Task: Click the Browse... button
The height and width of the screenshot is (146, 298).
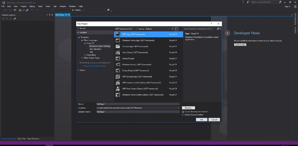Action: pos(189,108)
